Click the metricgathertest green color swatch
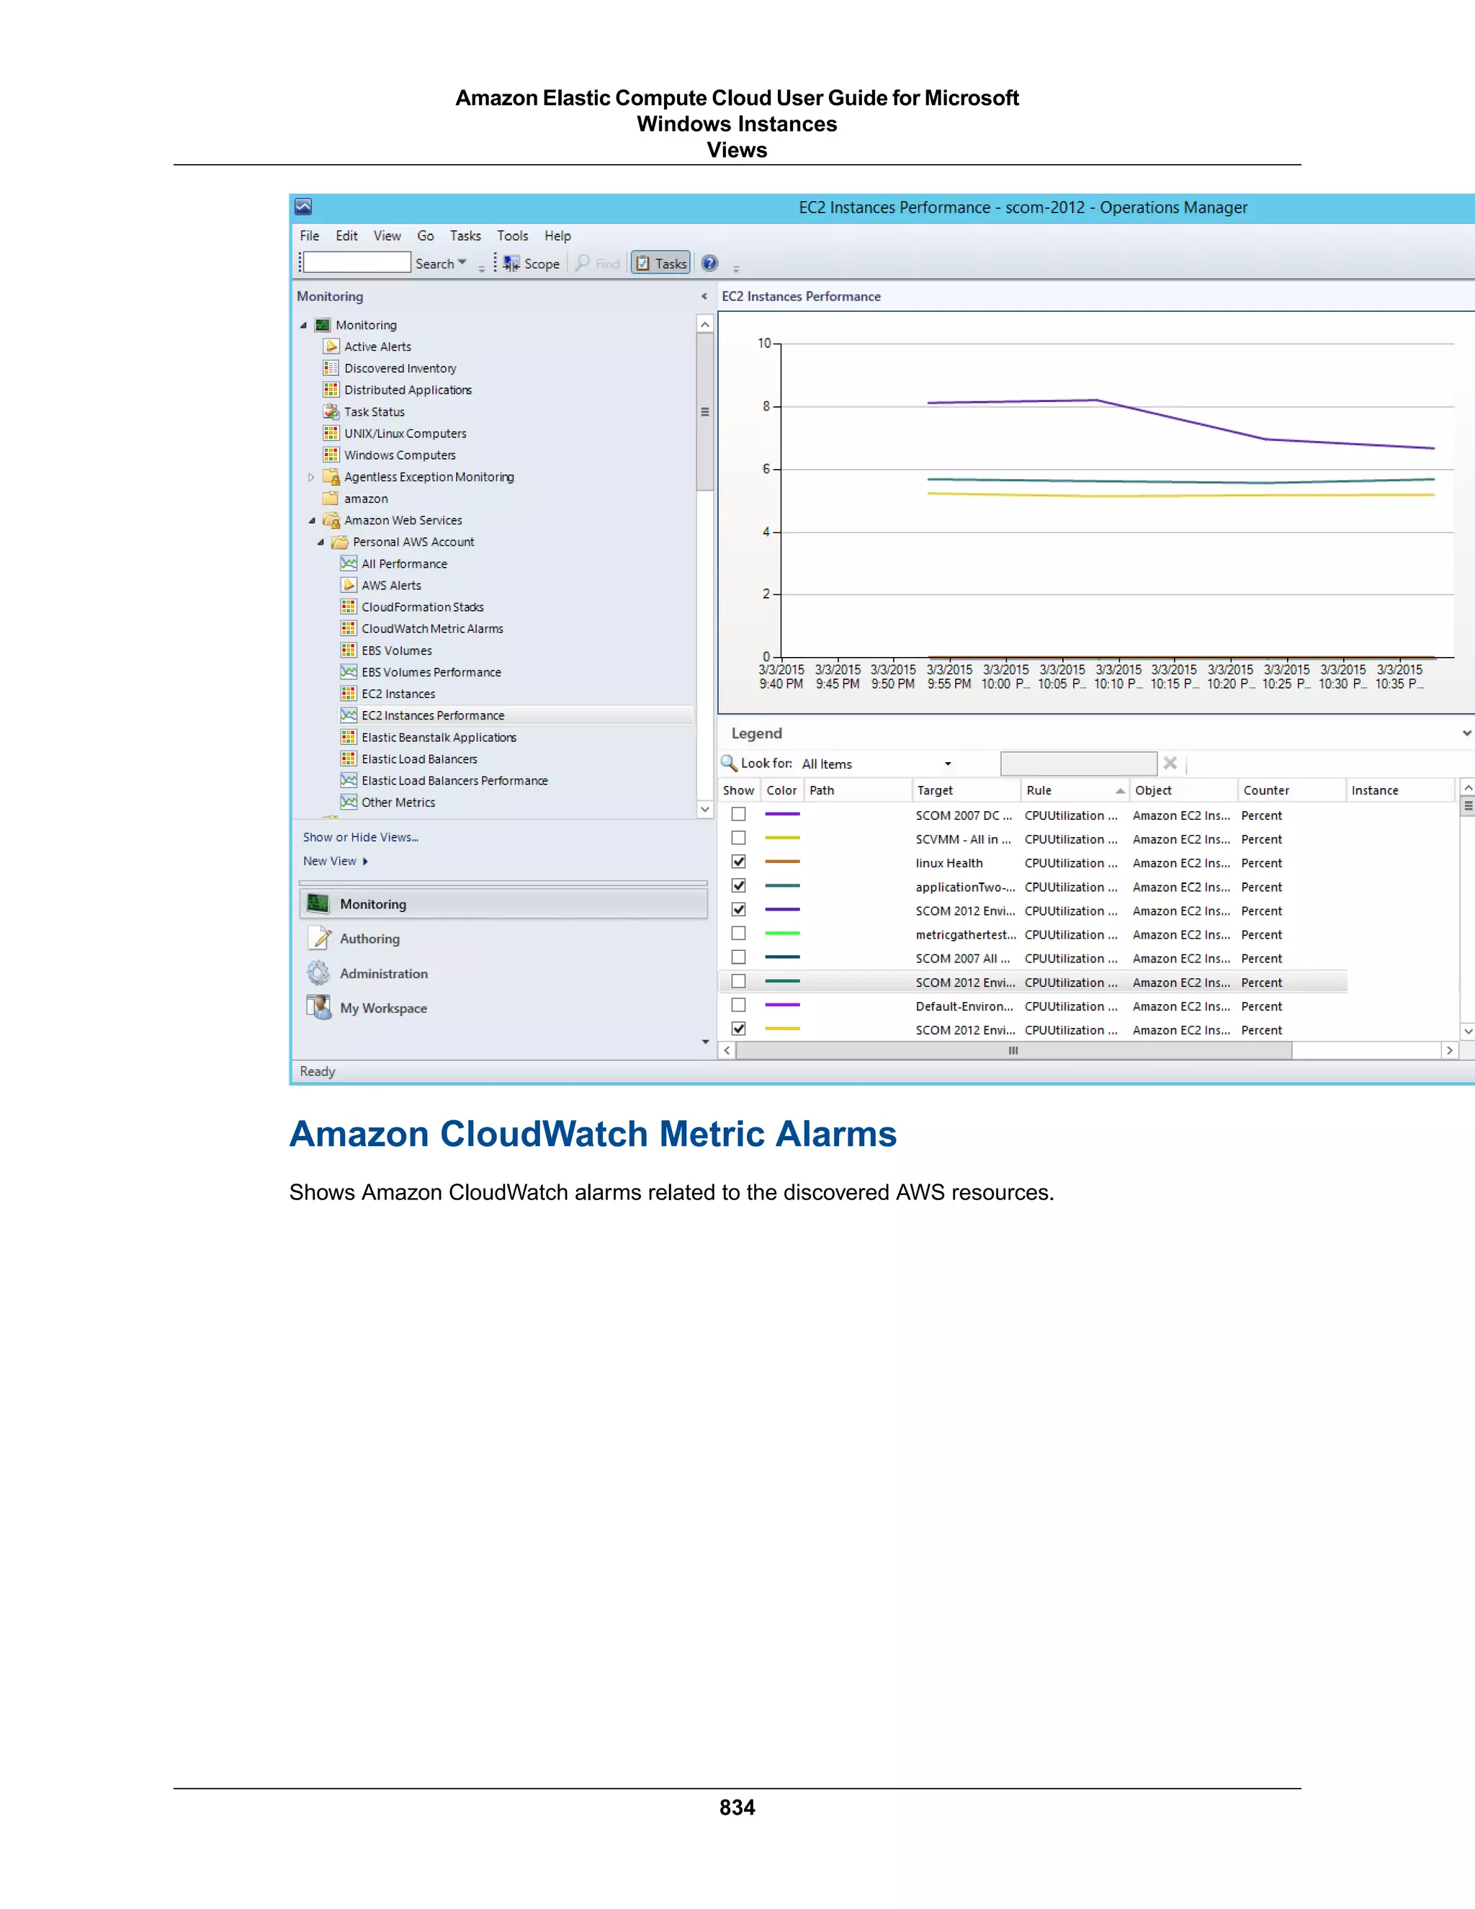 tap(782, 934)
